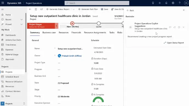Click thumbs up on Copilot suggestion
Image resolution: width=189 pixels, height=106 pixels.
click(174, 27)
